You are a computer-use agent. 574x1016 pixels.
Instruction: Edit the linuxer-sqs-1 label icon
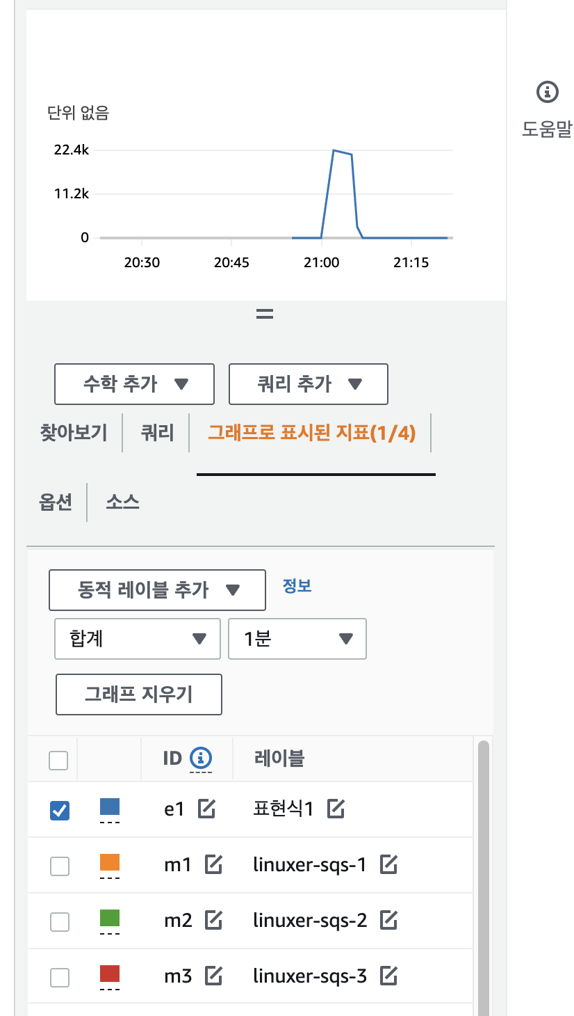tap(388, 865)
